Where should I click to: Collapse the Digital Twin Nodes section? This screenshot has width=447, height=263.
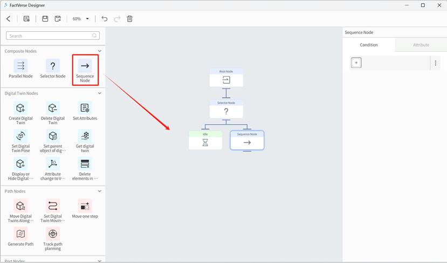click(x=99, y=94)
